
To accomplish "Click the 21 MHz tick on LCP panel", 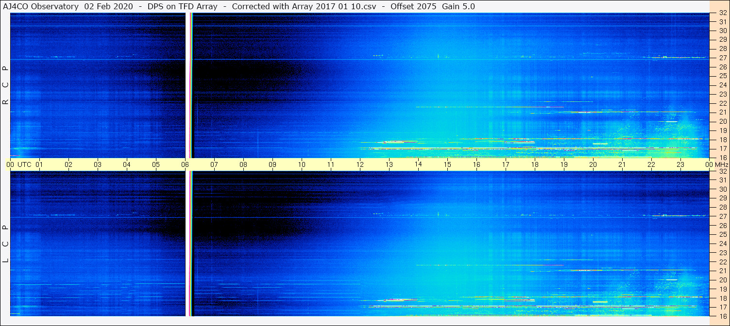I will click(722, 271).
